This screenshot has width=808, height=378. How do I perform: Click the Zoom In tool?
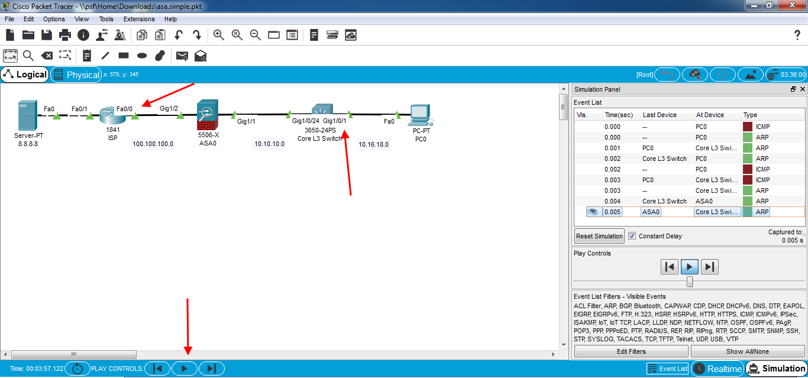click(x=218, y=35)
